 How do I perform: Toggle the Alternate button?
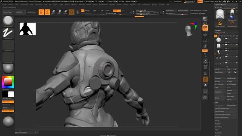tap(8, 102)
